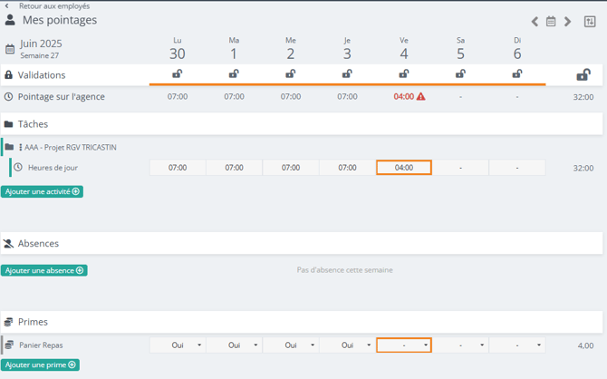The height and width of the screenshot is (379, 607).
Task: Click the display settings icon top right
Action: 590,22
